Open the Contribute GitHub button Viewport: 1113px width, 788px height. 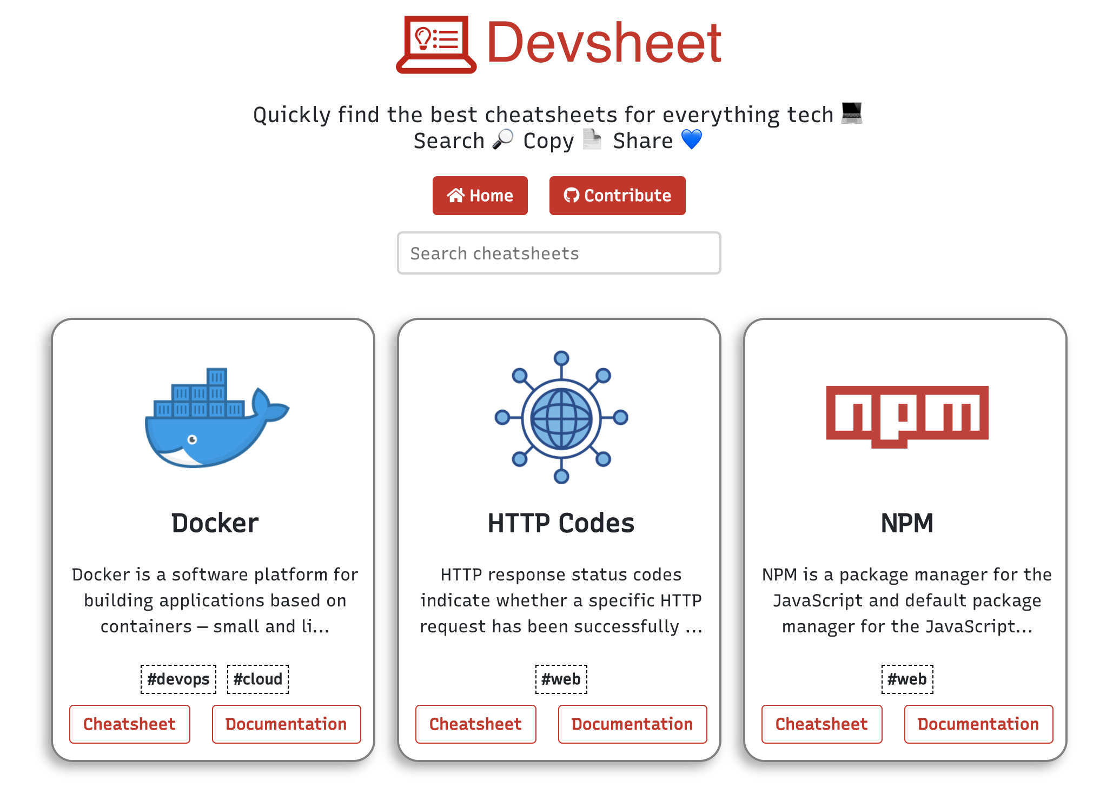(617, 196)
